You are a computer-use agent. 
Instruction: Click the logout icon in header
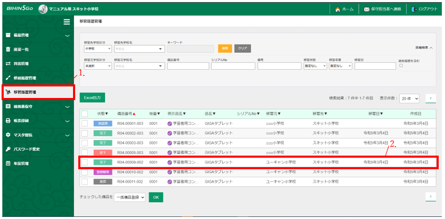415,9
